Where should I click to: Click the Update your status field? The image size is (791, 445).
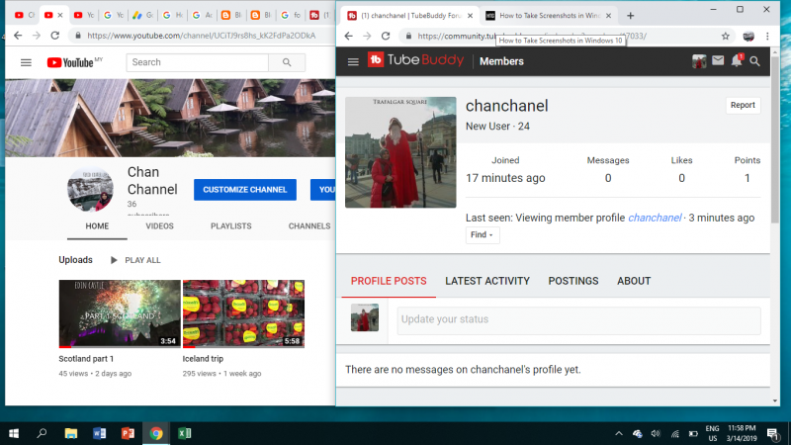coord(578,319)
